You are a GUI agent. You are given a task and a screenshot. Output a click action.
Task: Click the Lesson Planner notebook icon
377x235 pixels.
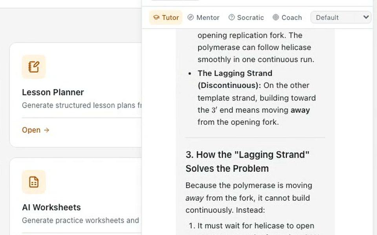(34, 67)
